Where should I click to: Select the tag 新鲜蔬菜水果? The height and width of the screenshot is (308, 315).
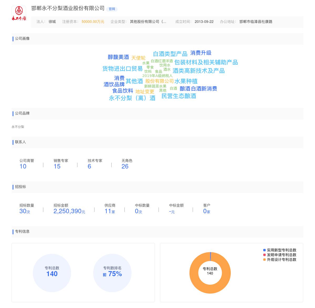(155, 86)
